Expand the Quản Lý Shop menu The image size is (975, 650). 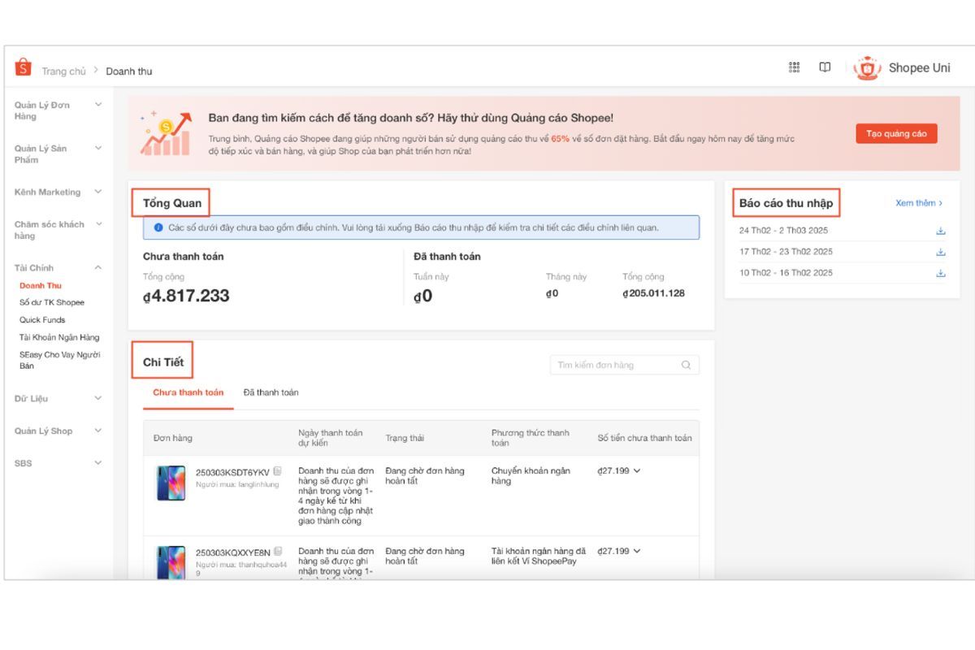tap(98, 431)
